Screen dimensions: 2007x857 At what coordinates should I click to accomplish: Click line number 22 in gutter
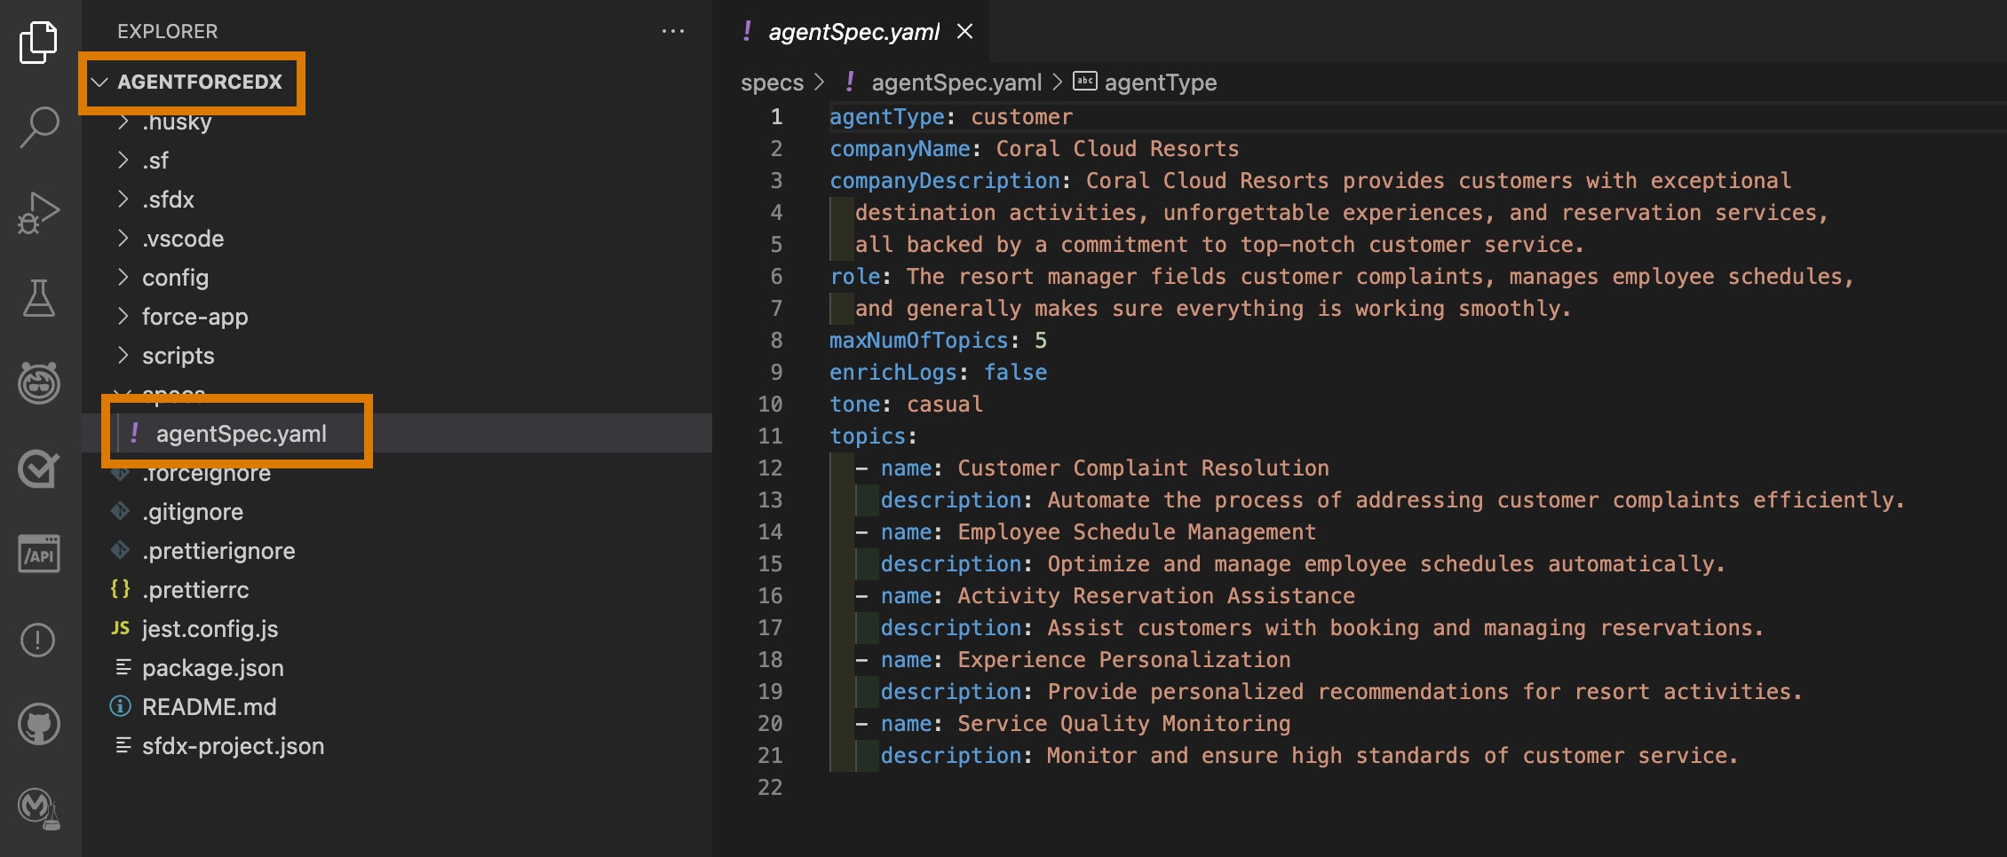(770, 788)
